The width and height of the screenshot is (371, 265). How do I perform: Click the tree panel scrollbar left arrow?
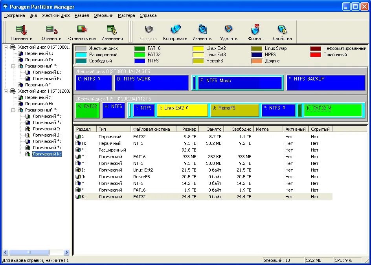pyautogui.click(x=6, y=252)
